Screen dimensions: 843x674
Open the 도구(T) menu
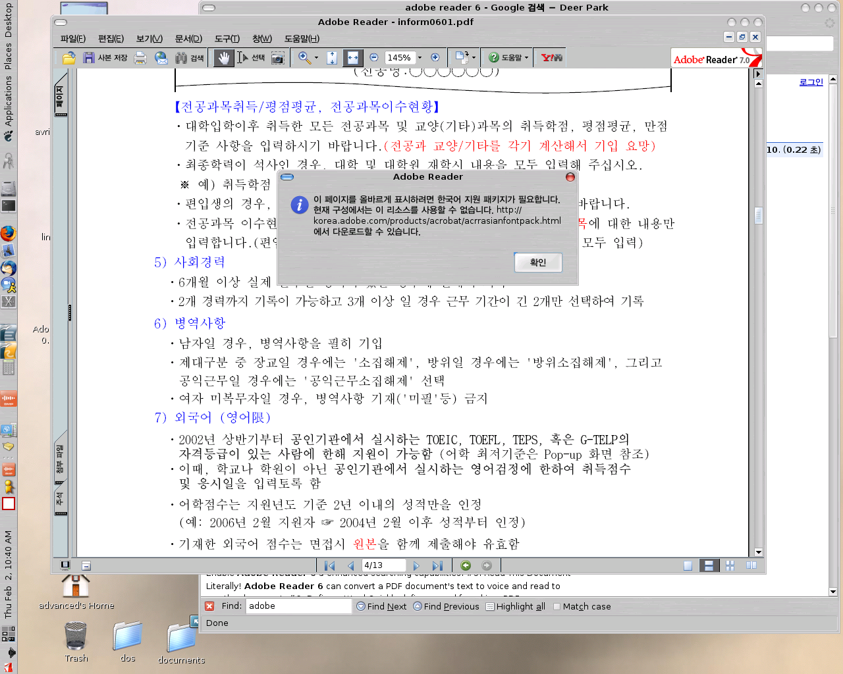[x=227, y=39]
